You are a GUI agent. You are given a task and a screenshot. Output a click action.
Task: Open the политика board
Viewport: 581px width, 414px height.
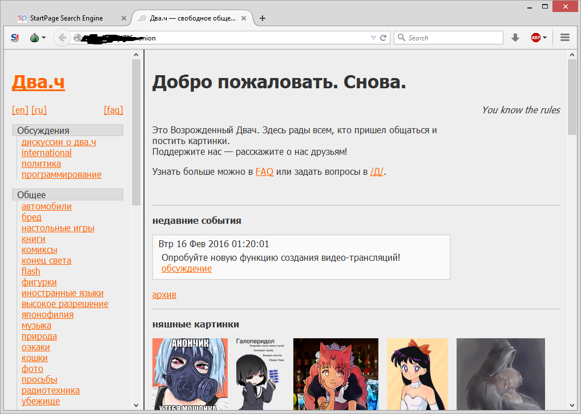pyautogui.click(x=41, y=164)
